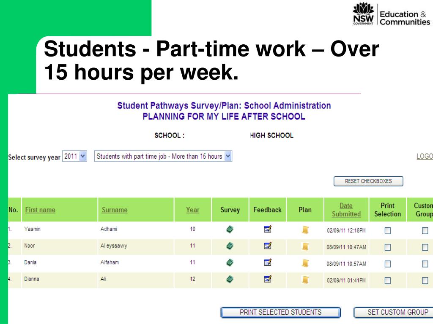Open plan scroll icon for Dianna Ali

pos(305,280)
